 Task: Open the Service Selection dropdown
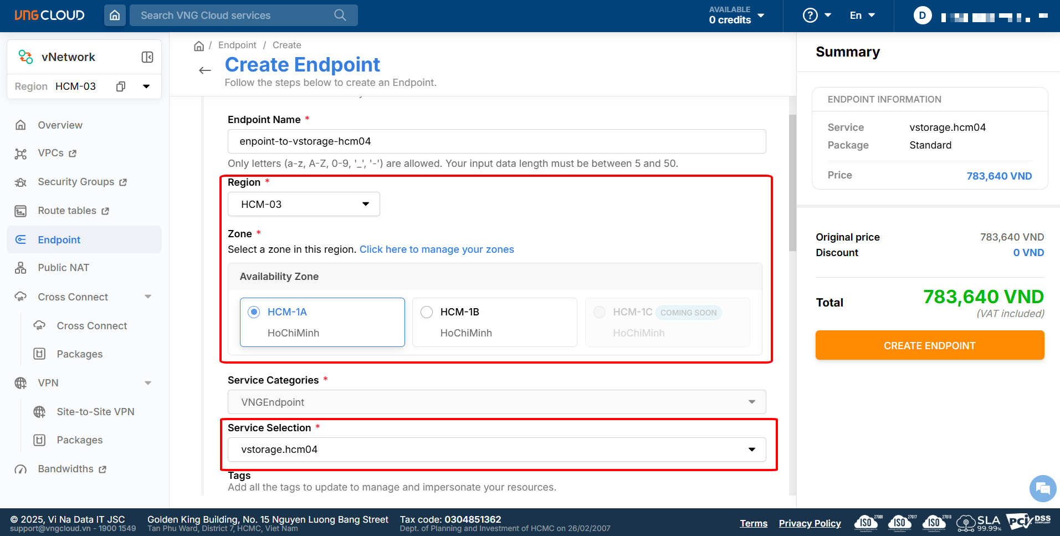[496, 450]
